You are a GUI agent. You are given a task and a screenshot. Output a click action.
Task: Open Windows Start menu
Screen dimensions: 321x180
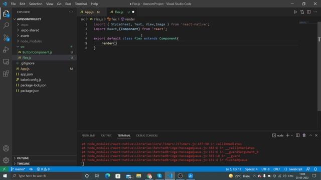(x=5, y=176)
